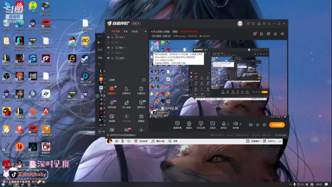Screen dimensions: 332x187
Task: Click the share icon in the stream header
Action: (282, 34)
